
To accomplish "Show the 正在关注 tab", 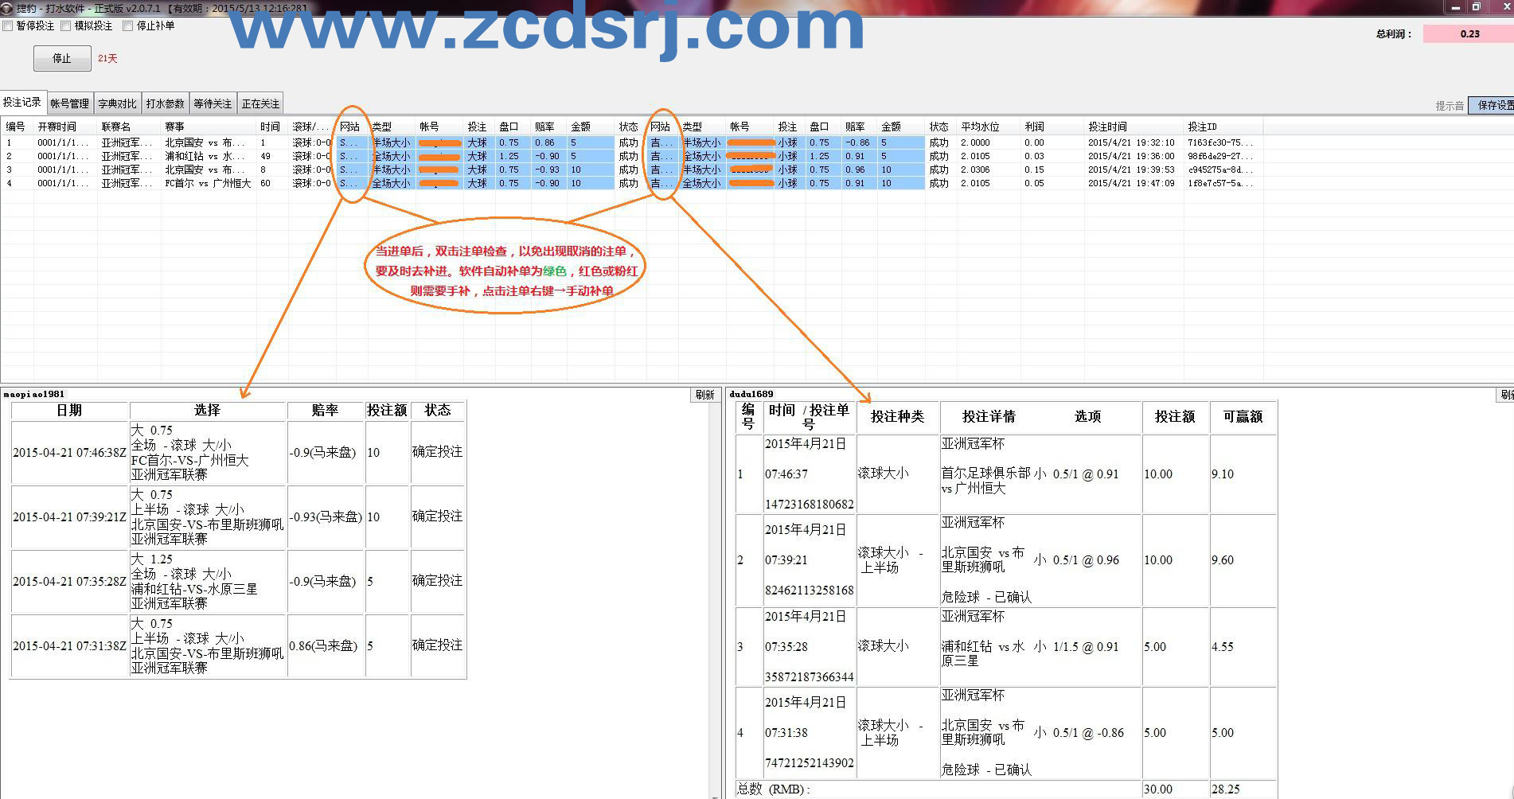I will [x=260, y=103].
